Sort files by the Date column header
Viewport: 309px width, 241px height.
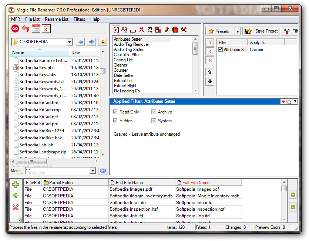click(x=84, y=52)
